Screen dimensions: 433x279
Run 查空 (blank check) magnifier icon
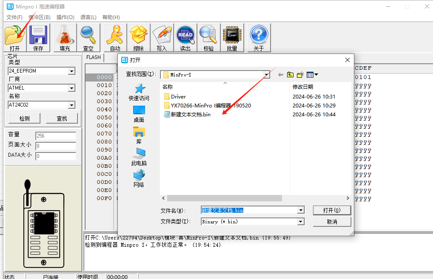tap(88, 37)
